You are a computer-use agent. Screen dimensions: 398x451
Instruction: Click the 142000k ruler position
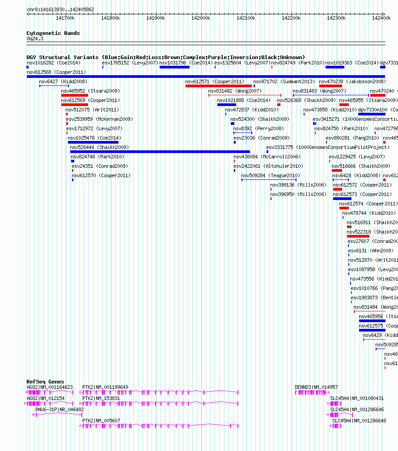(x=201, y=18)
